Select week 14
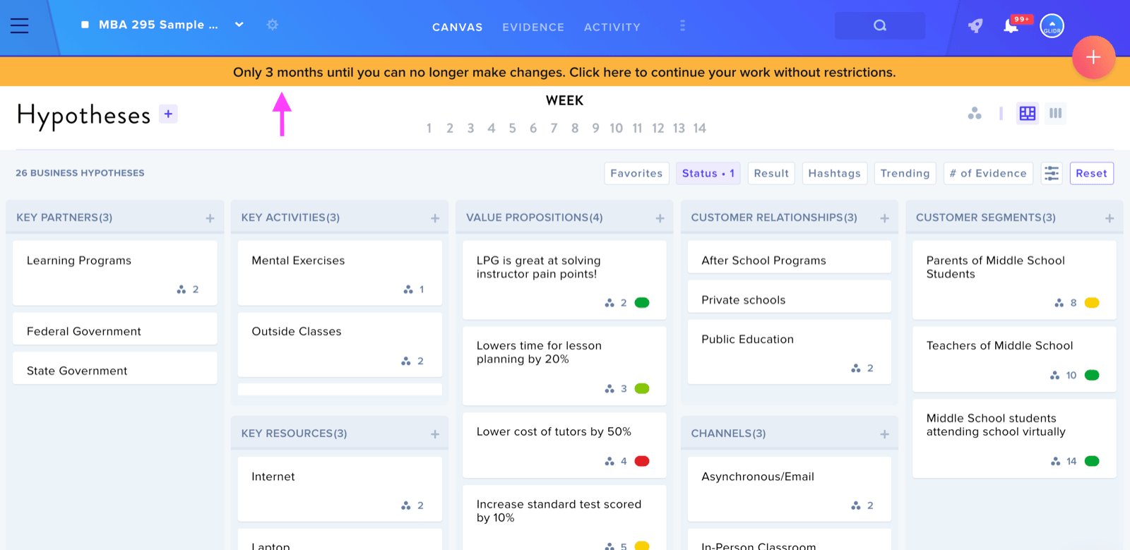The width and height of the screenshot is (1130, 550). 699,128
